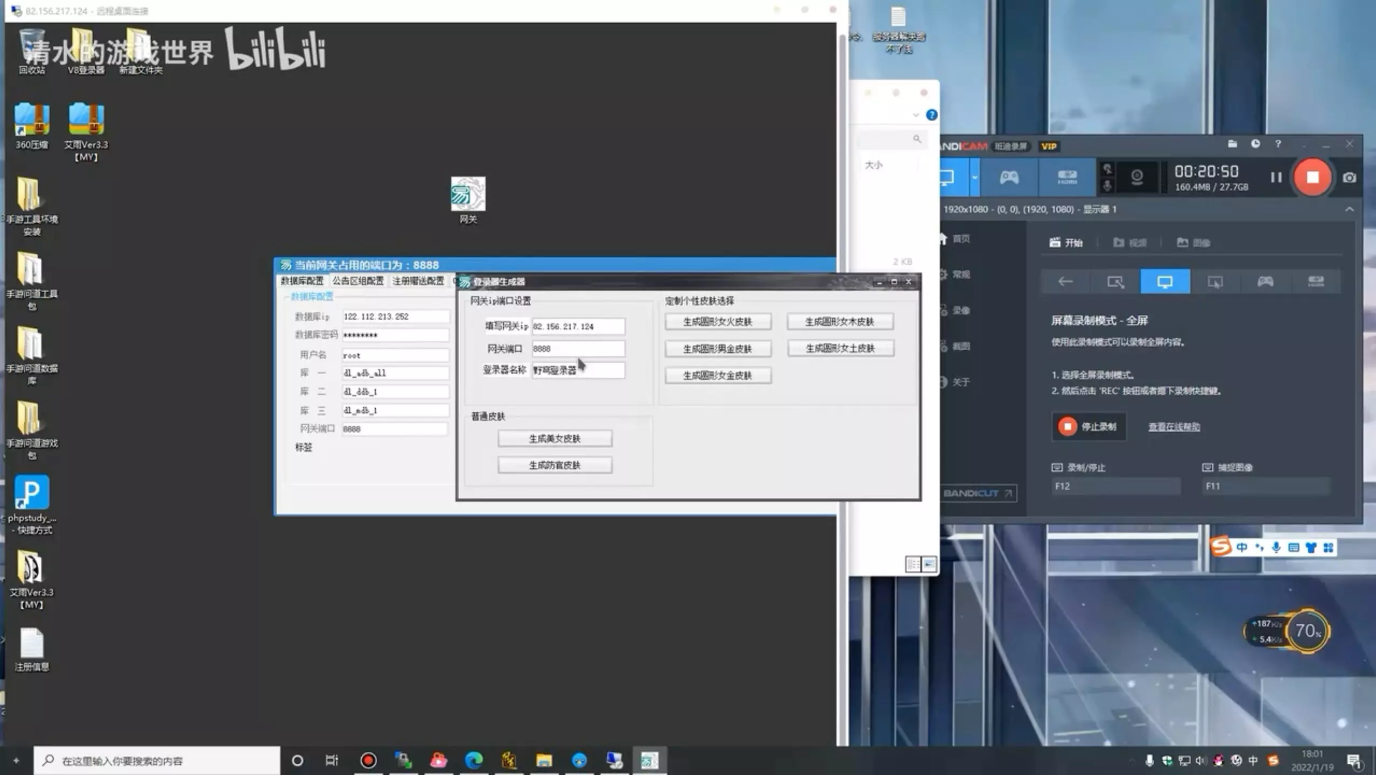Toggle the webcam overlay icon
The height and width of the screenshot is (775, 1376).
[x=1136, y=178]
